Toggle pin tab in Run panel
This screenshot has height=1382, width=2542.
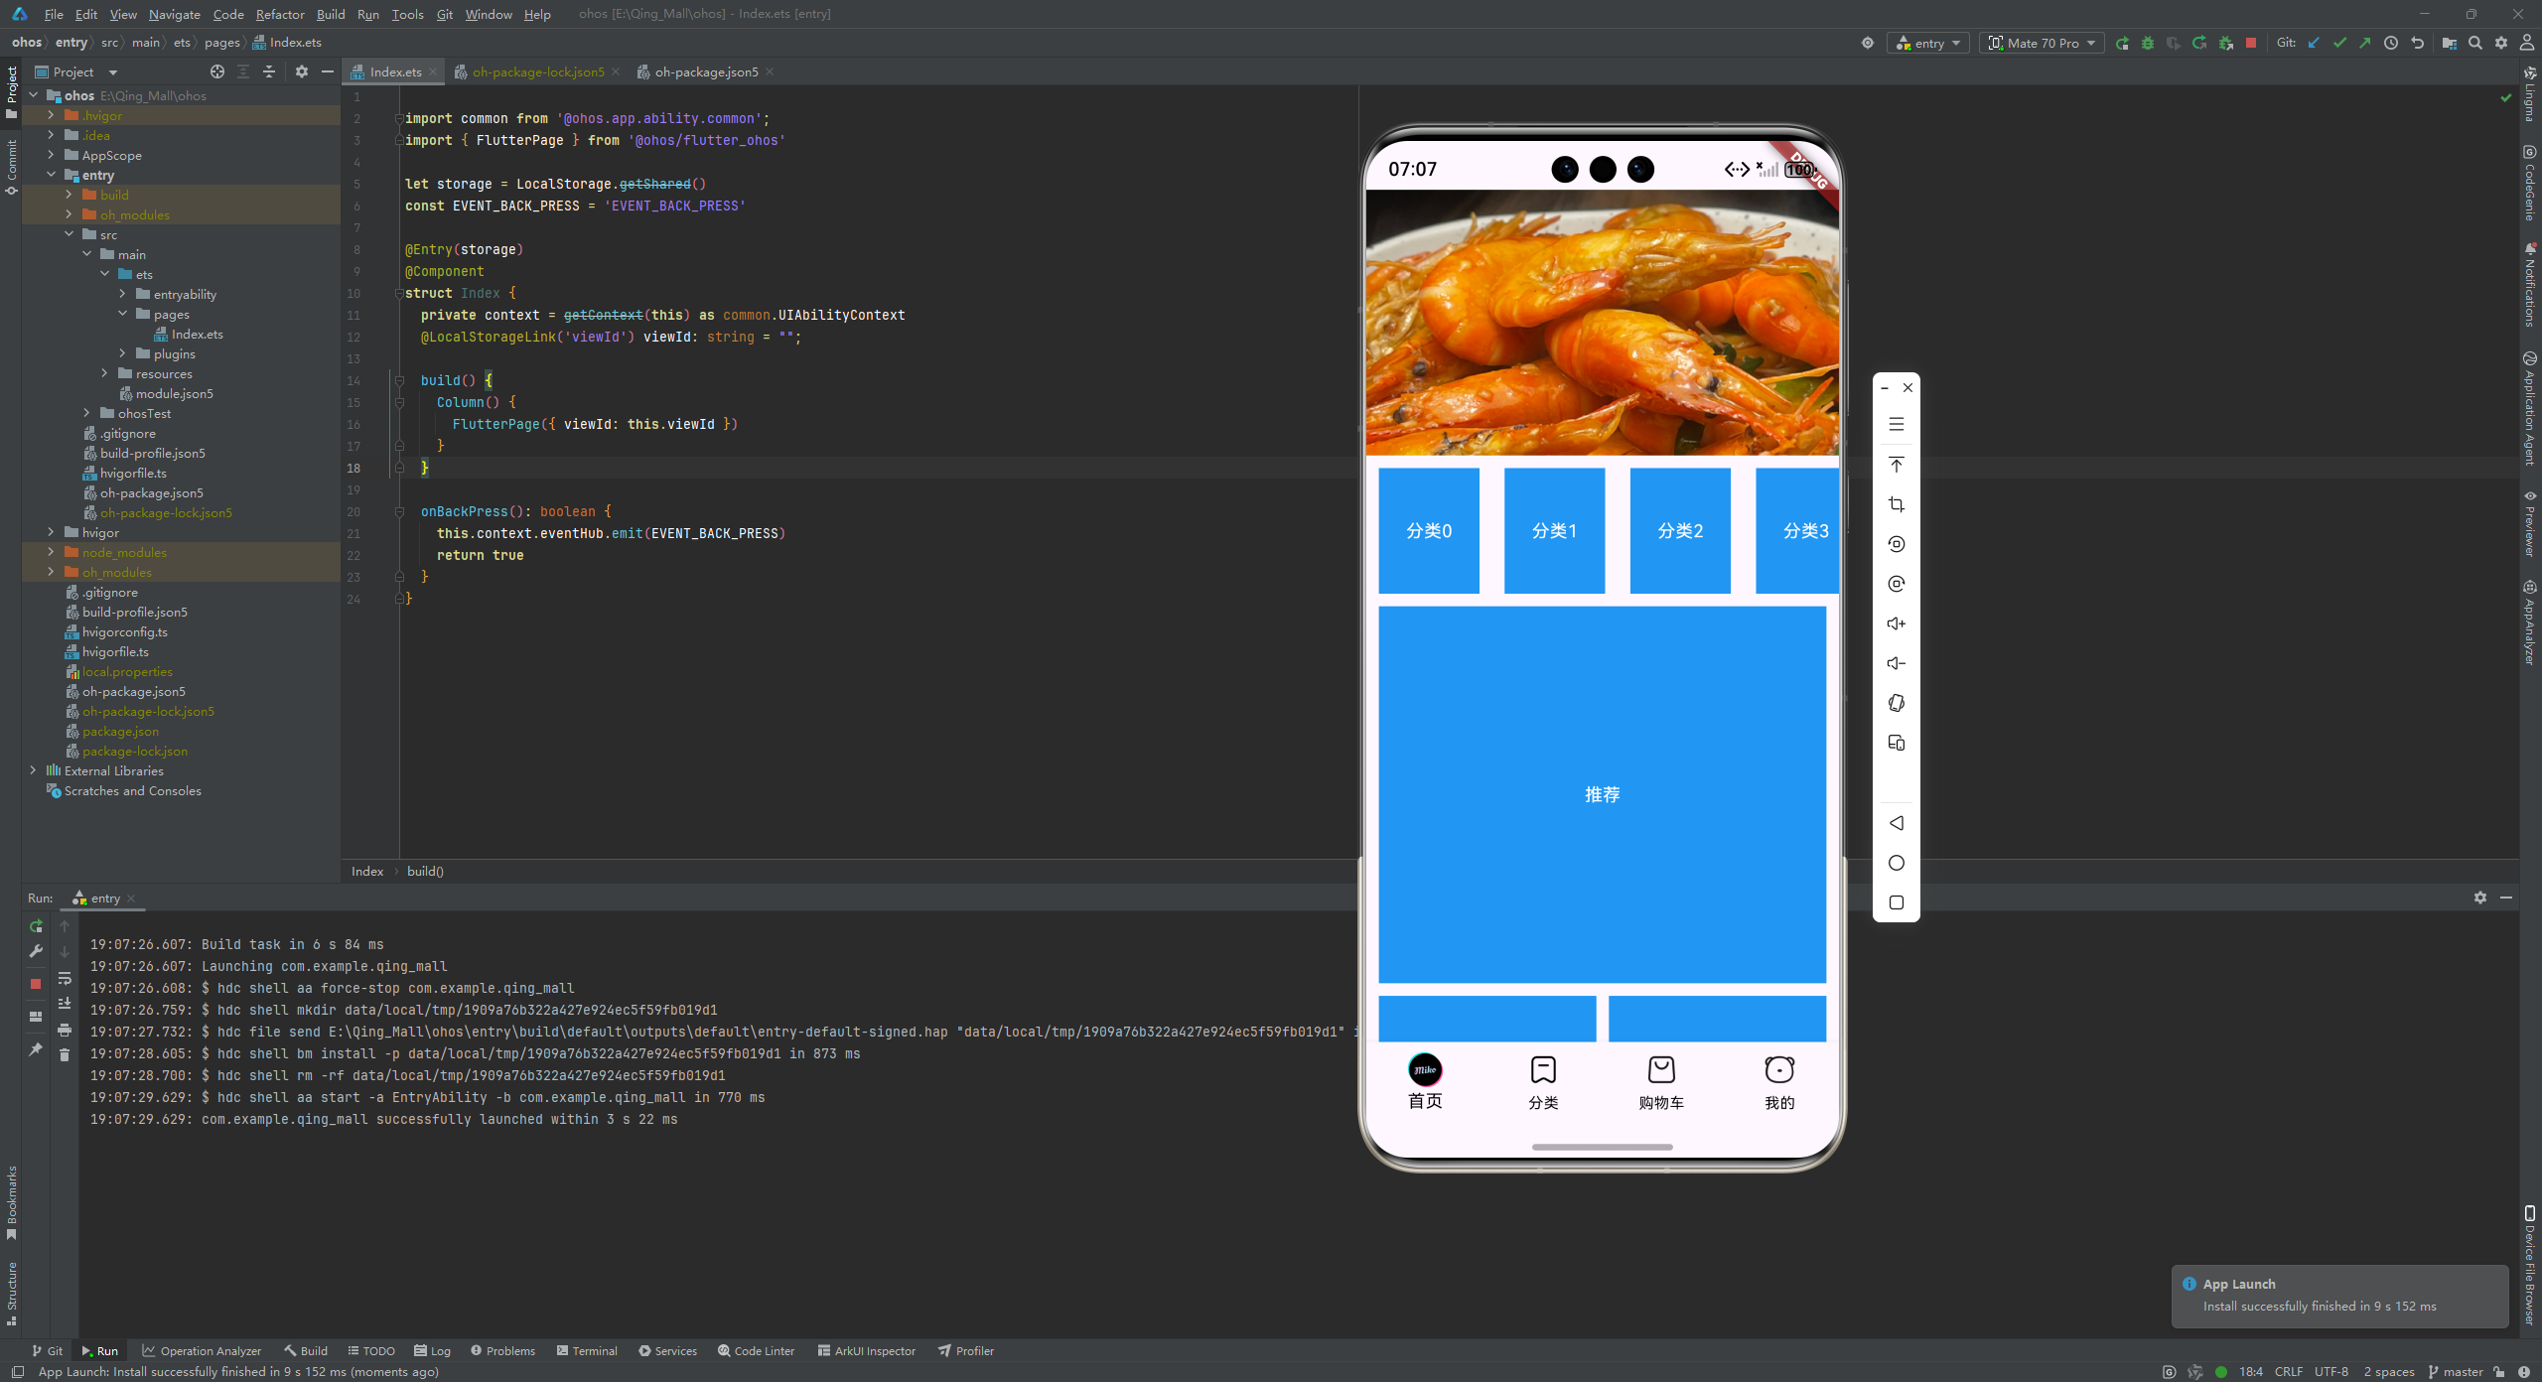point(36,1049)
